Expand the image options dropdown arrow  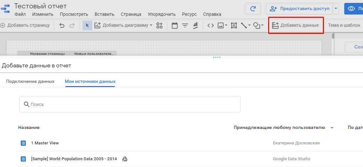click(226, 25)
